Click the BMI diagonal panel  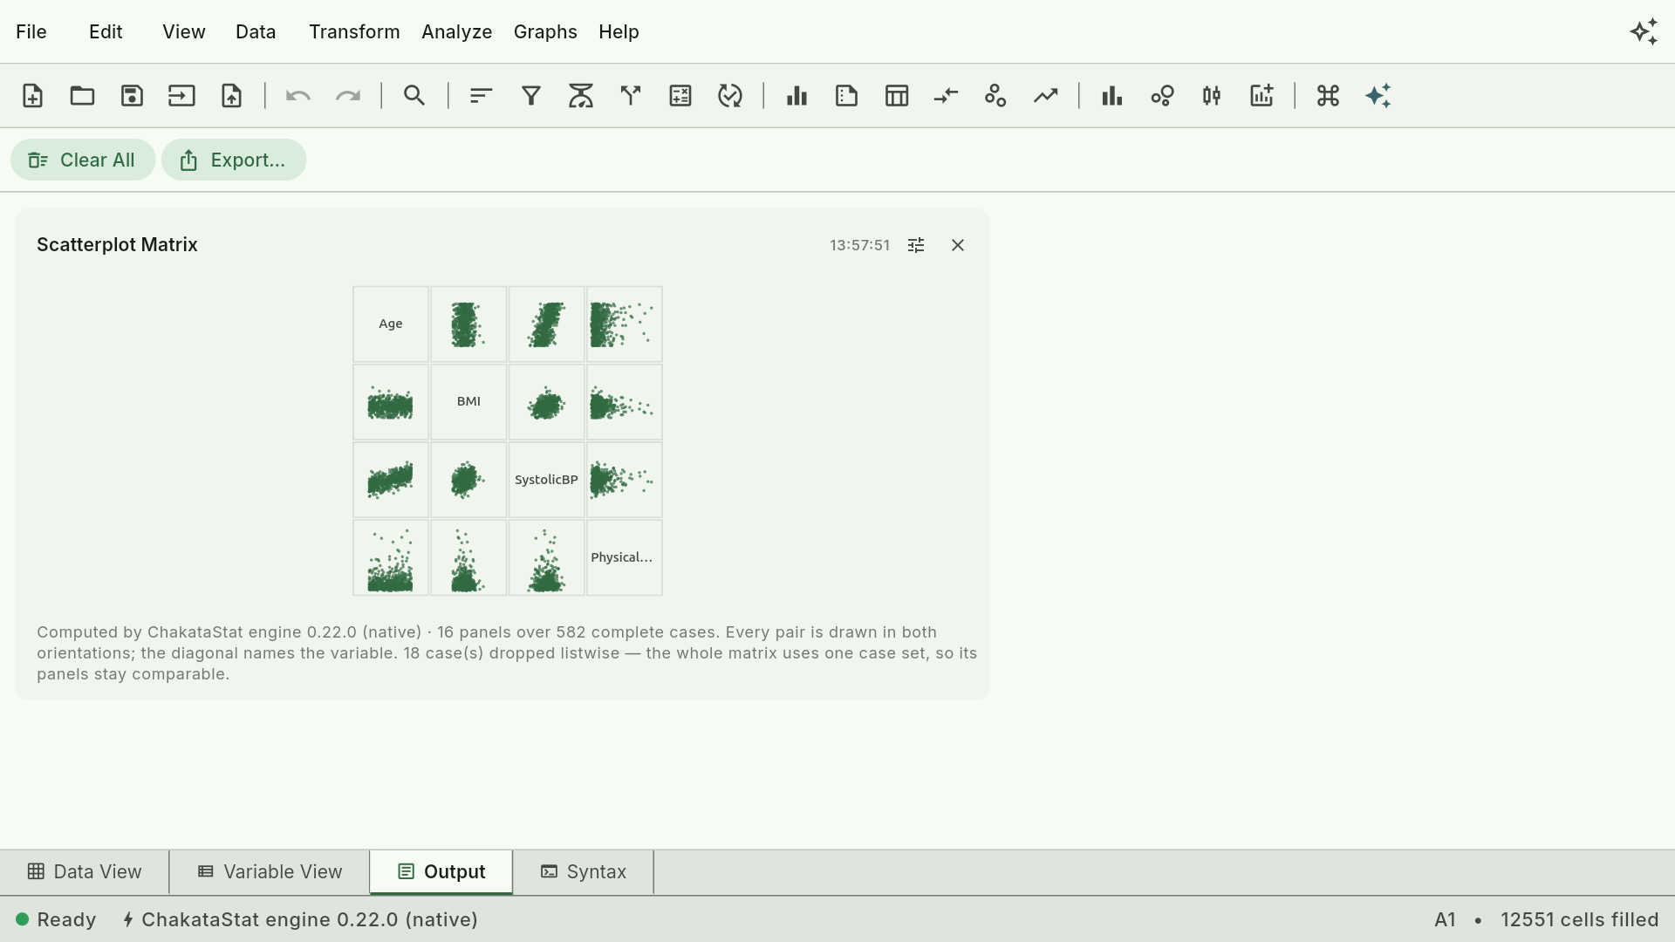click(x=468, y=401)
